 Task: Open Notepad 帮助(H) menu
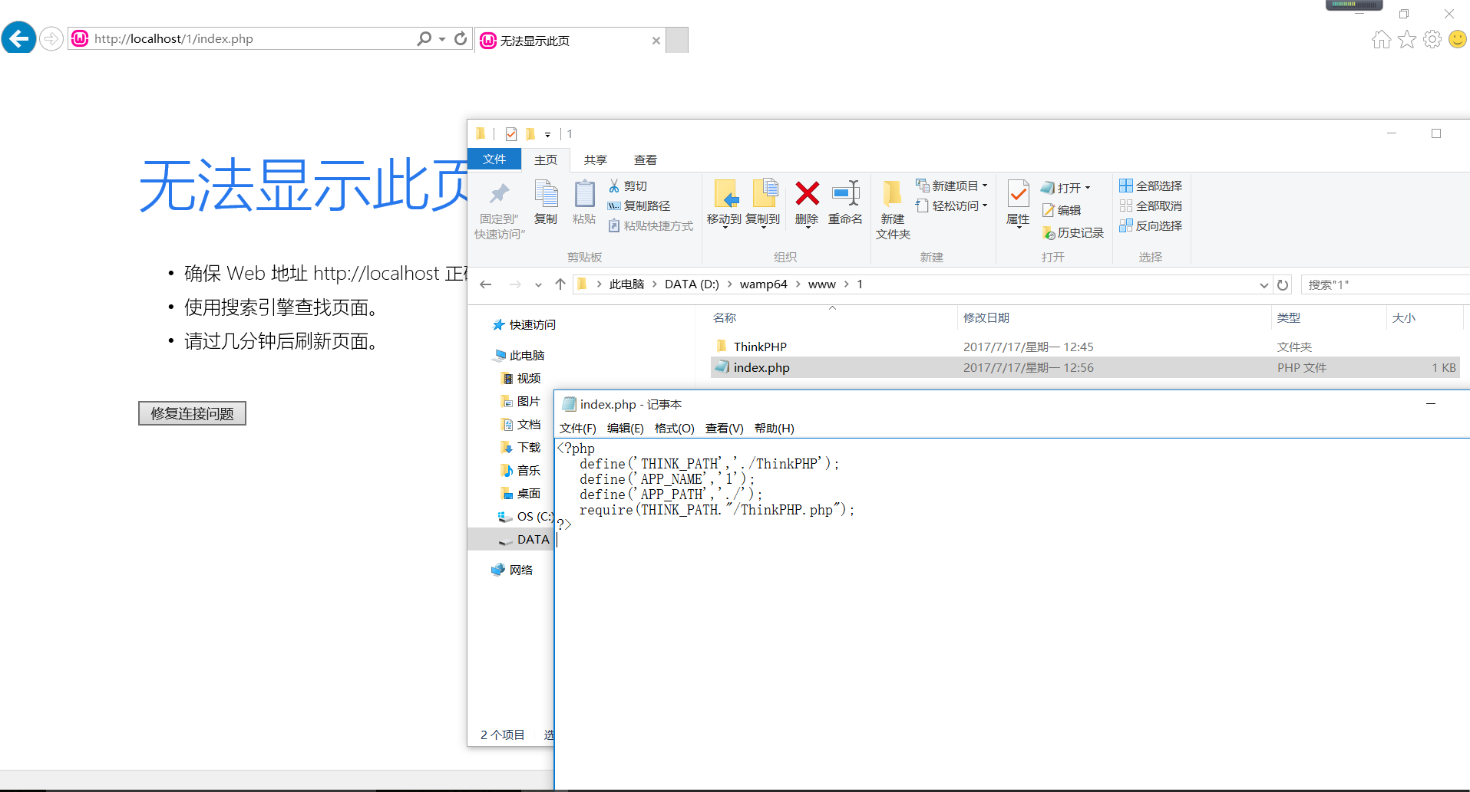[x=774, y=429]
